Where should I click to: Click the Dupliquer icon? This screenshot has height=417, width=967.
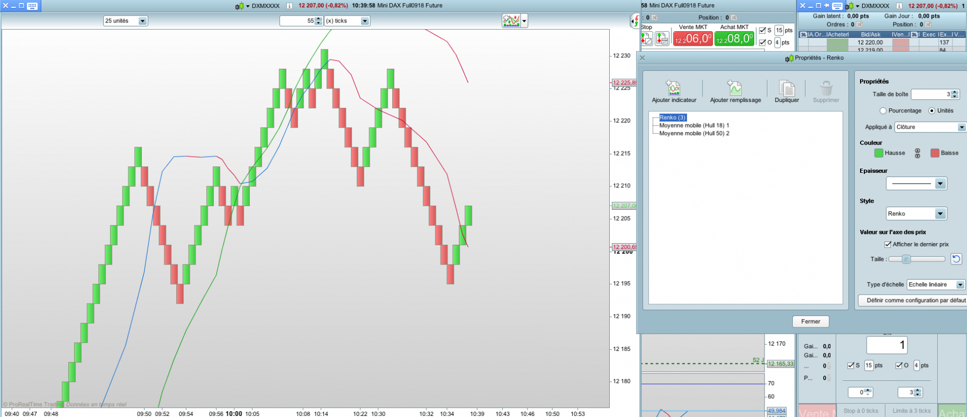pos(786,88)
